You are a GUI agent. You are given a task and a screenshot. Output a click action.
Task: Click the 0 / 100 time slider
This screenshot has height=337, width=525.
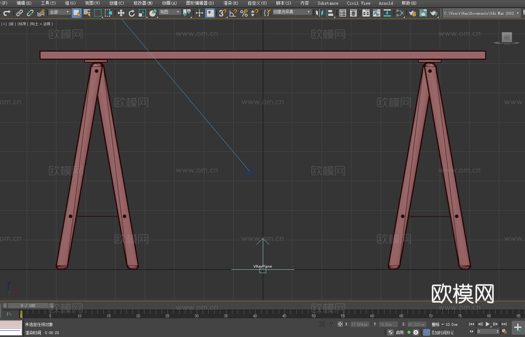coord(28,306)
